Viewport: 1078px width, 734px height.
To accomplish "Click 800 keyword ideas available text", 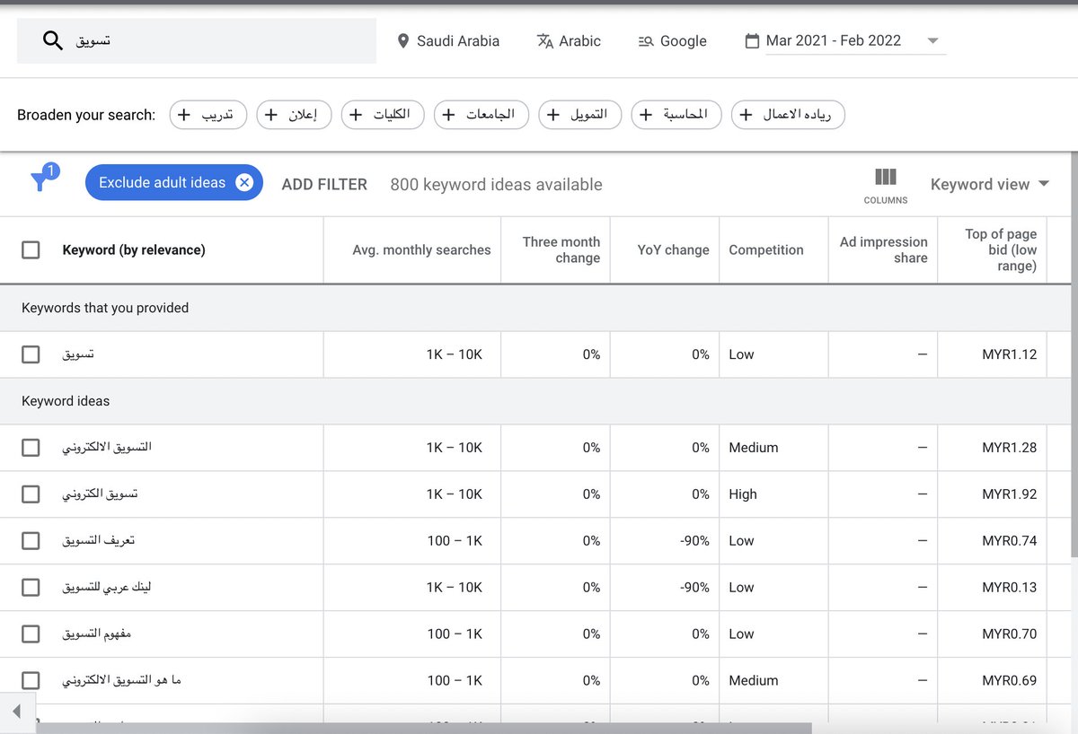I will click(x=496, y=185).
